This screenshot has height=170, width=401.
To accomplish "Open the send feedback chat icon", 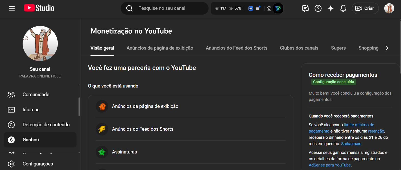I will coord(306,8).
